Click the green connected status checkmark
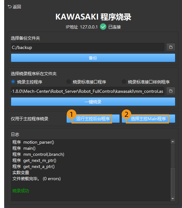The width and height of the screenshot is (182, 208). point(103,27)
